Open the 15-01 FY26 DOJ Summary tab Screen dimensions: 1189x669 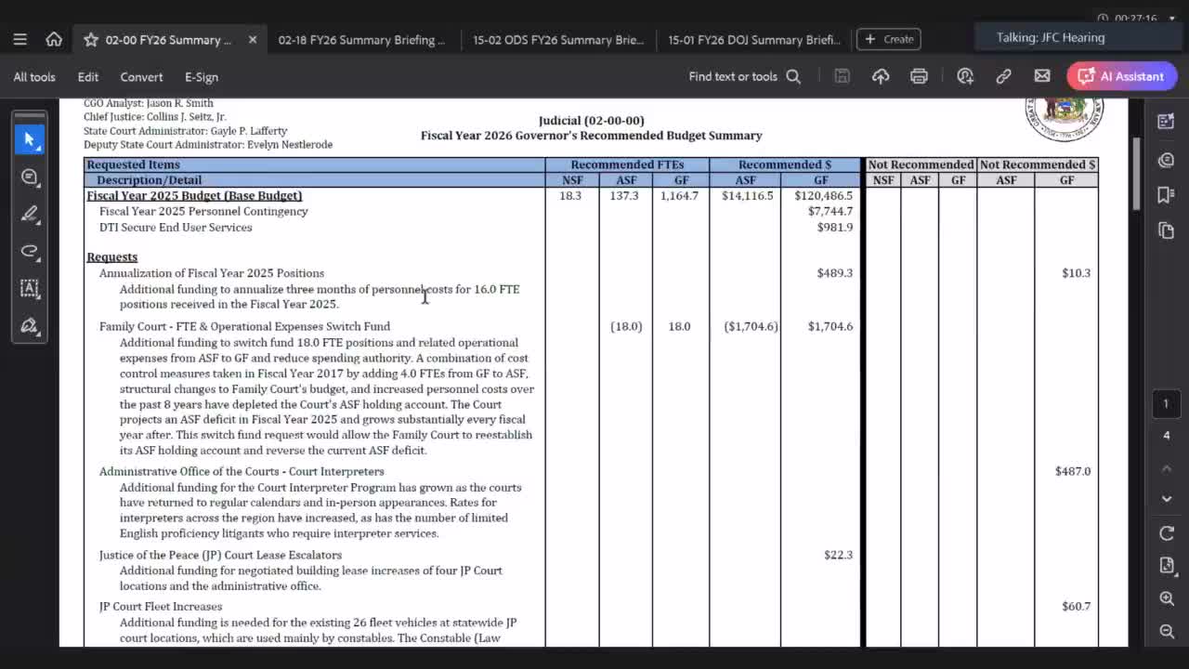coord(753,39)
